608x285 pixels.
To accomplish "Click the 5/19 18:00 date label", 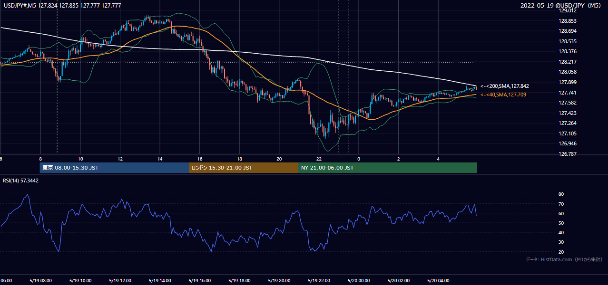I will tap(240, 280).
